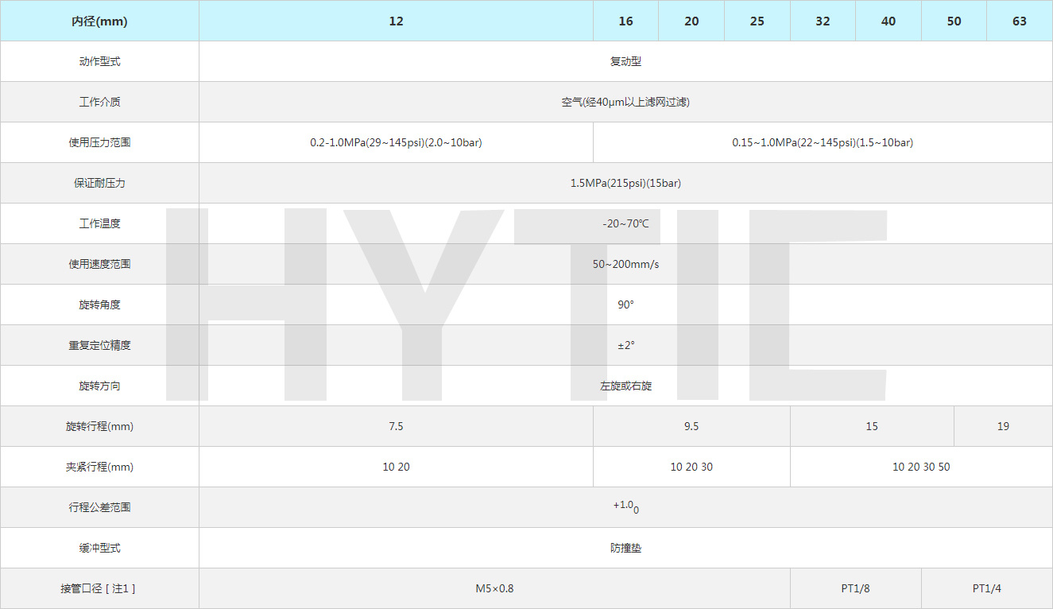Click the 缓冲型式 row label
Image resolution: width=1053 pixels, height=609 pixels.
point(99,548)
